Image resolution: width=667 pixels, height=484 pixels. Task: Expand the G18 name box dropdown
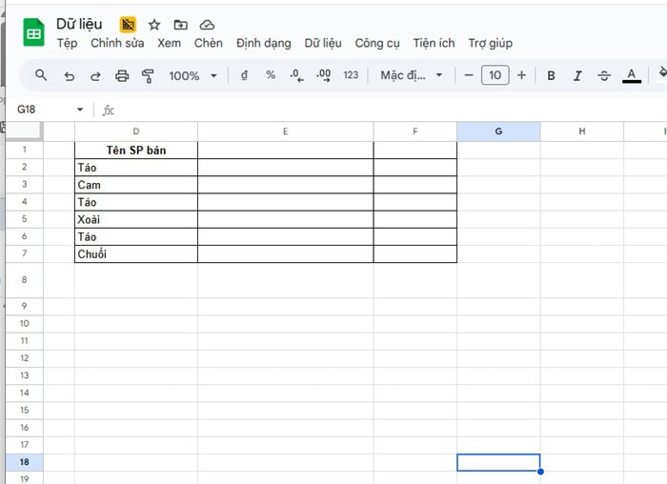pyautogui.click(x=80, y=110)
